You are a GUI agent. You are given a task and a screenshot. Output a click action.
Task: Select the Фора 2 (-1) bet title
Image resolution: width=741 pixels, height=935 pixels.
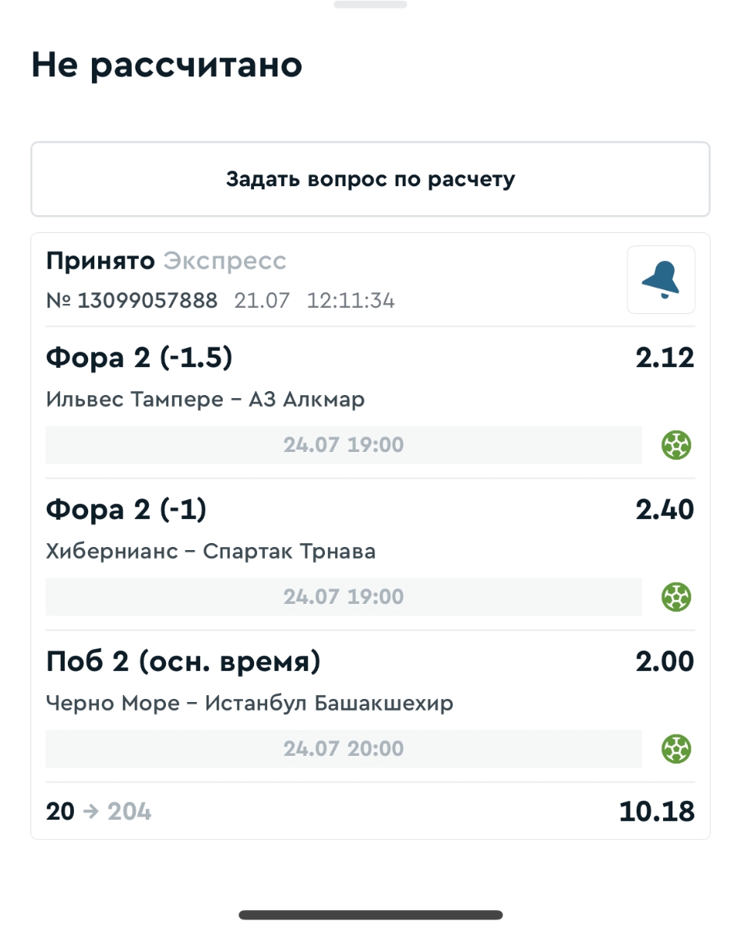tap(126, 510)
